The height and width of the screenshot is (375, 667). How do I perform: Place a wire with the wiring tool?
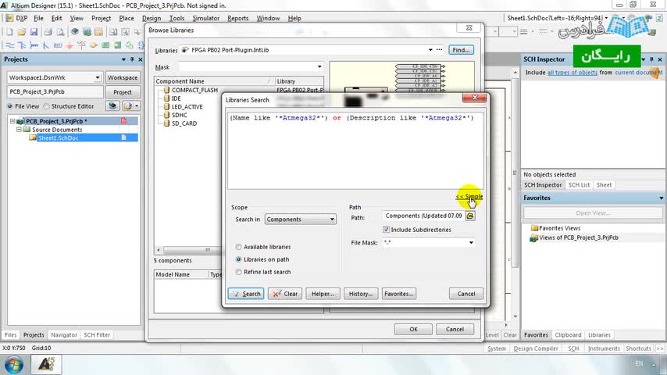(10, 45)
